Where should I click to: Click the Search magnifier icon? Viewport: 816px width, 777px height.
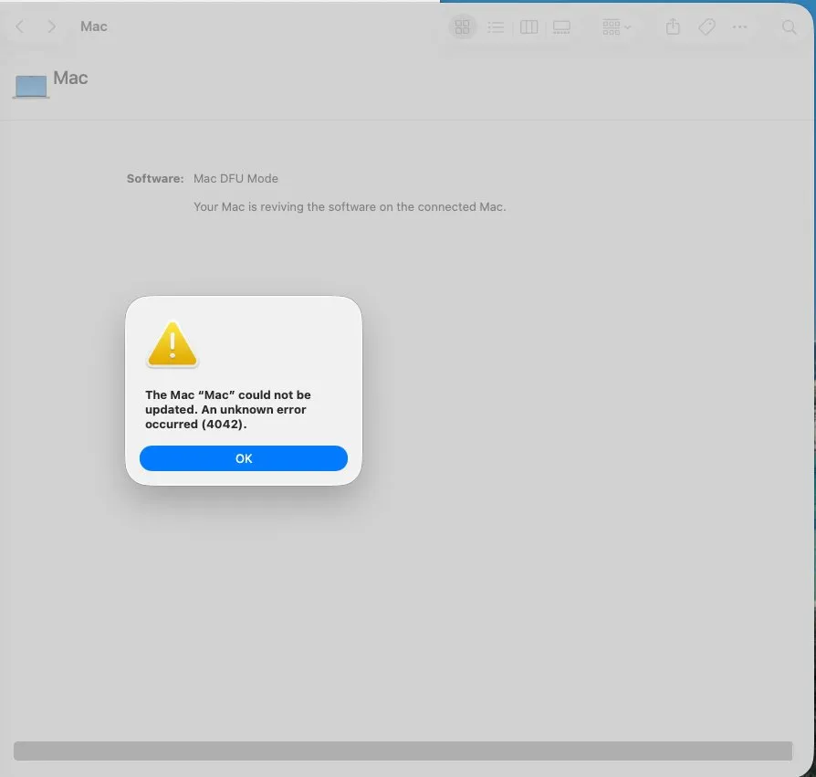click(789, 27)
